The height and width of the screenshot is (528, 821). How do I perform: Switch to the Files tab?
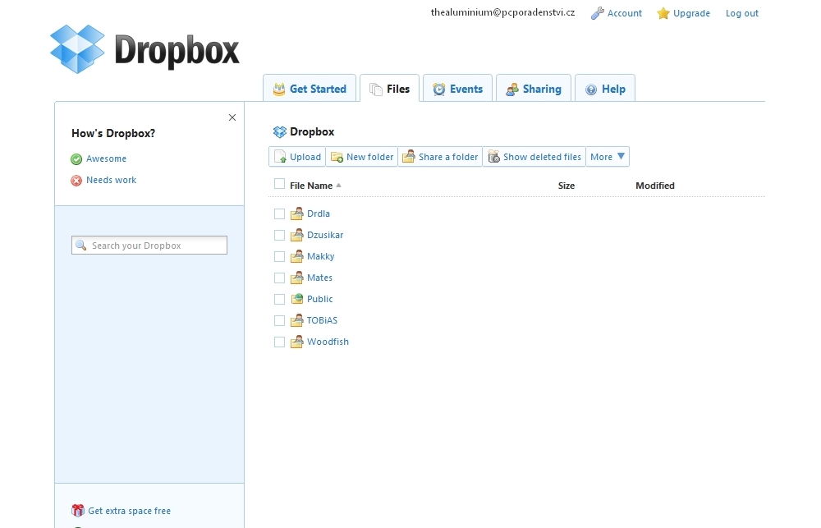389,88
